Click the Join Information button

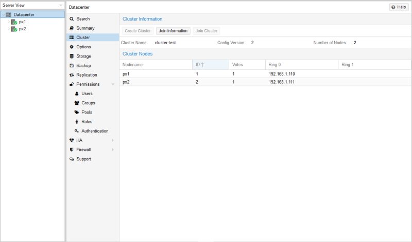(x=173, y=31)
